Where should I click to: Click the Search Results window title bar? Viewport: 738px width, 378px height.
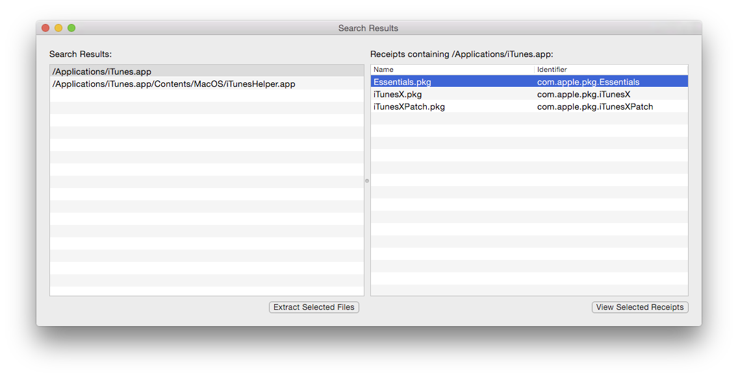pos(368,28)
